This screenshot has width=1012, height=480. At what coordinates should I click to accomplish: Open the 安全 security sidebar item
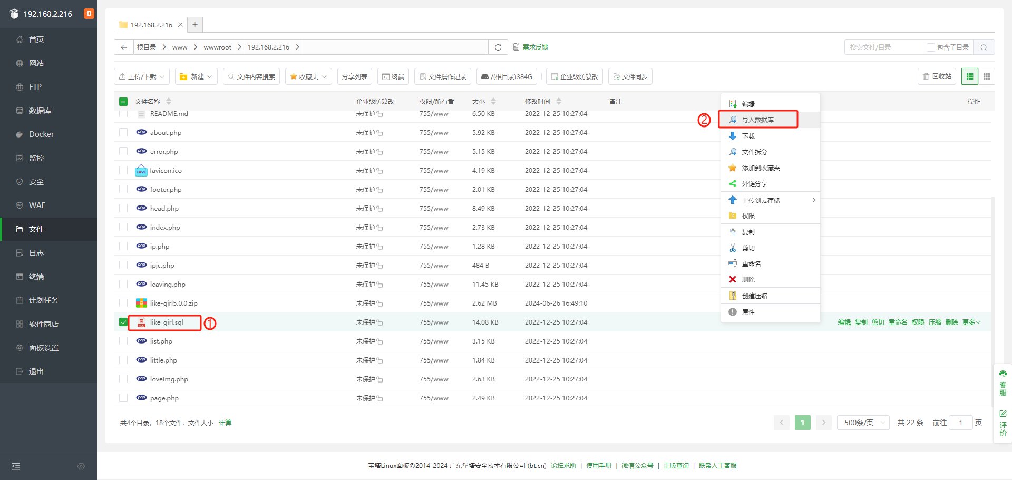(x=48, y=182)
